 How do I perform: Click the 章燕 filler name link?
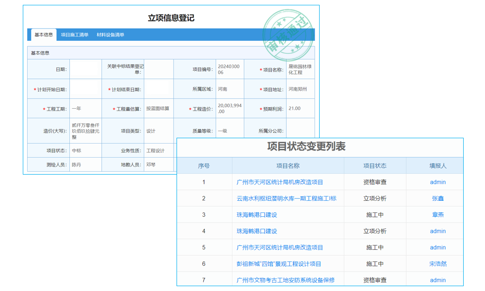(x=437, y=215)
